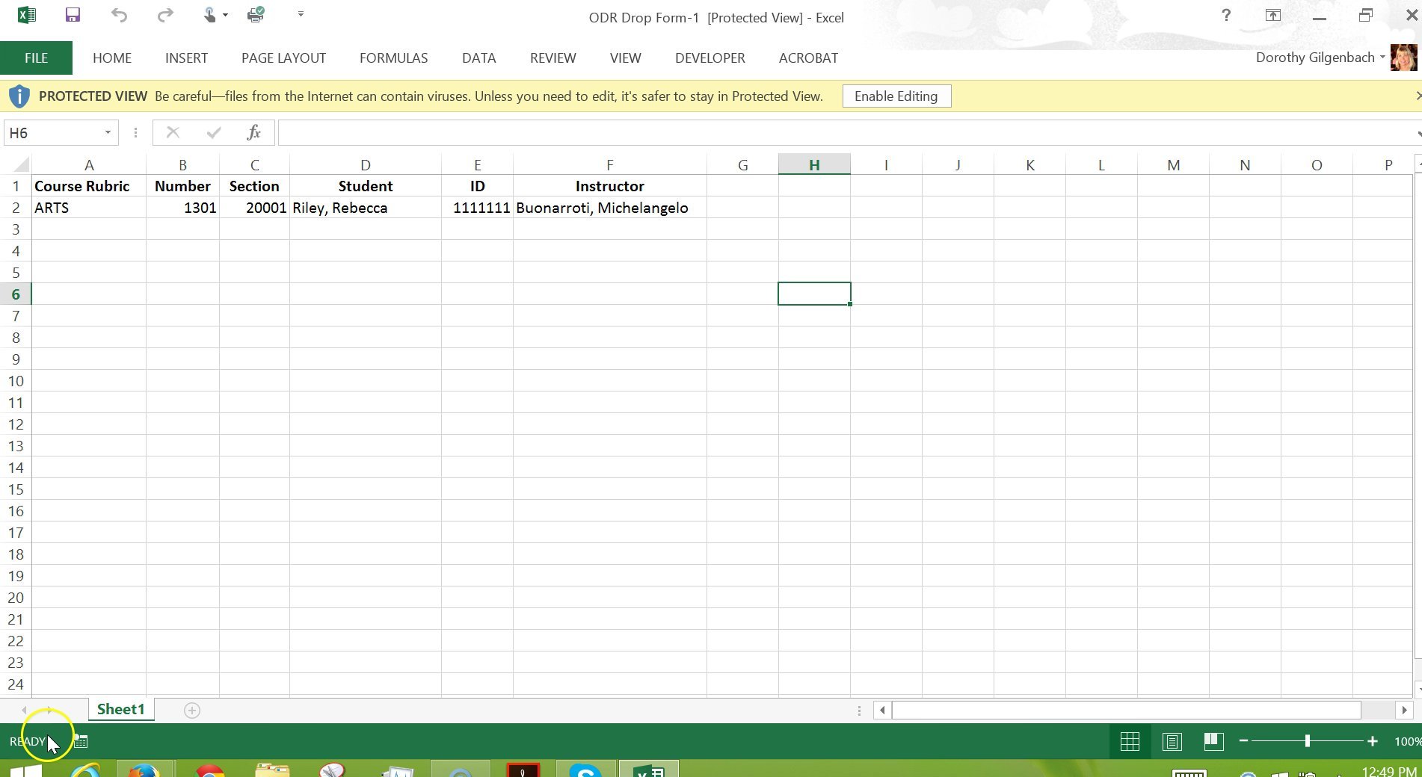Click the macro recording icon near READY
Screen dimensions: 1422x777
[79, 740]
